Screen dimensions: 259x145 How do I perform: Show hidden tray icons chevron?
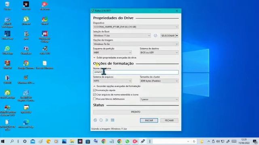(x=209, y=141)
